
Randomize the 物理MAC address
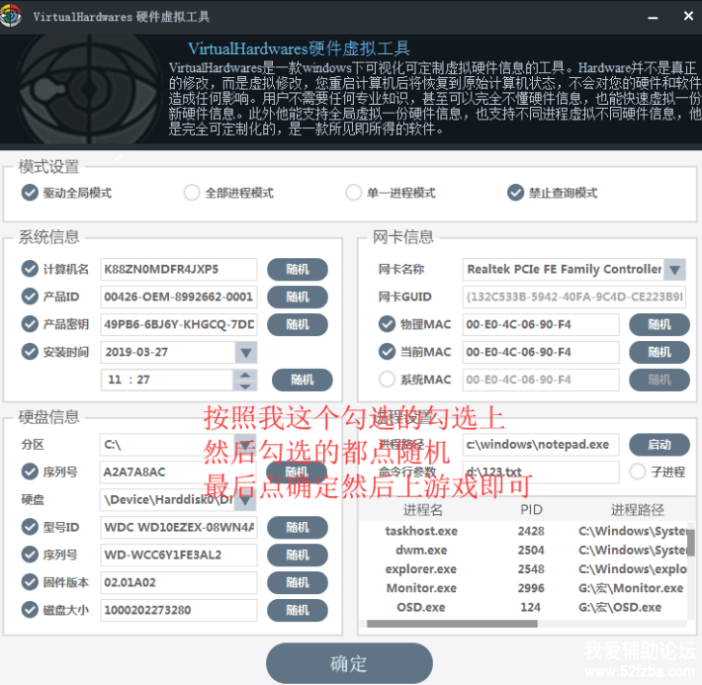(x=659, y=324)
